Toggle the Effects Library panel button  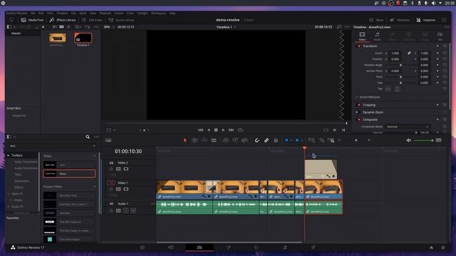tap(63, 20)
